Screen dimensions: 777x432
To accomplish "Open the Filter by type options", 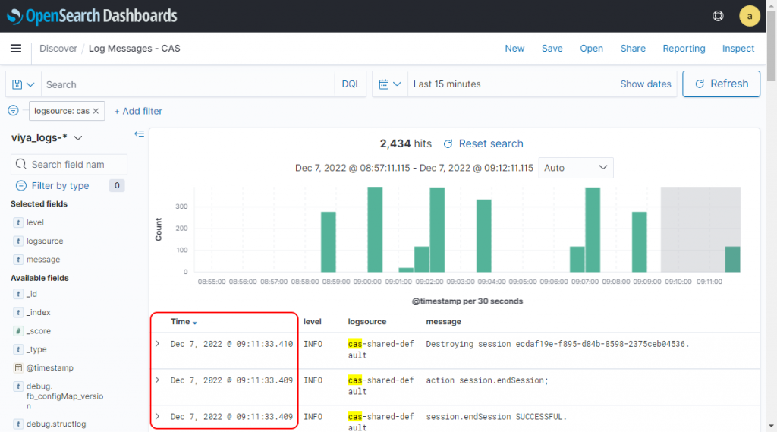I will pos(60,186).
